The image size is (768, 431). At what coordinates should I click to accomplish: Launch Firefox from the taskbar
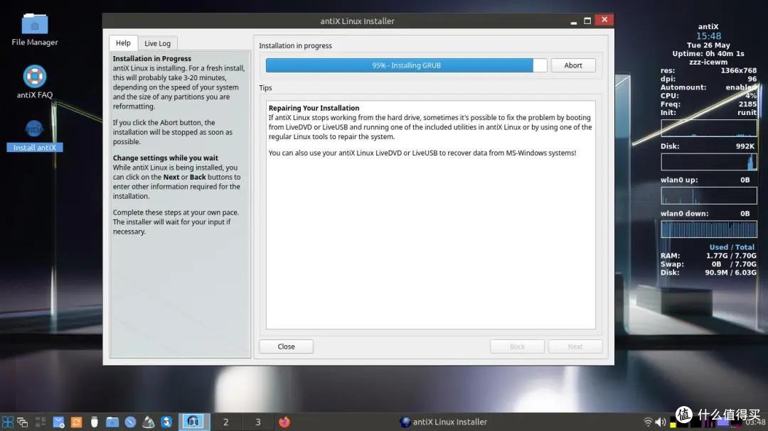click(284, 422)
